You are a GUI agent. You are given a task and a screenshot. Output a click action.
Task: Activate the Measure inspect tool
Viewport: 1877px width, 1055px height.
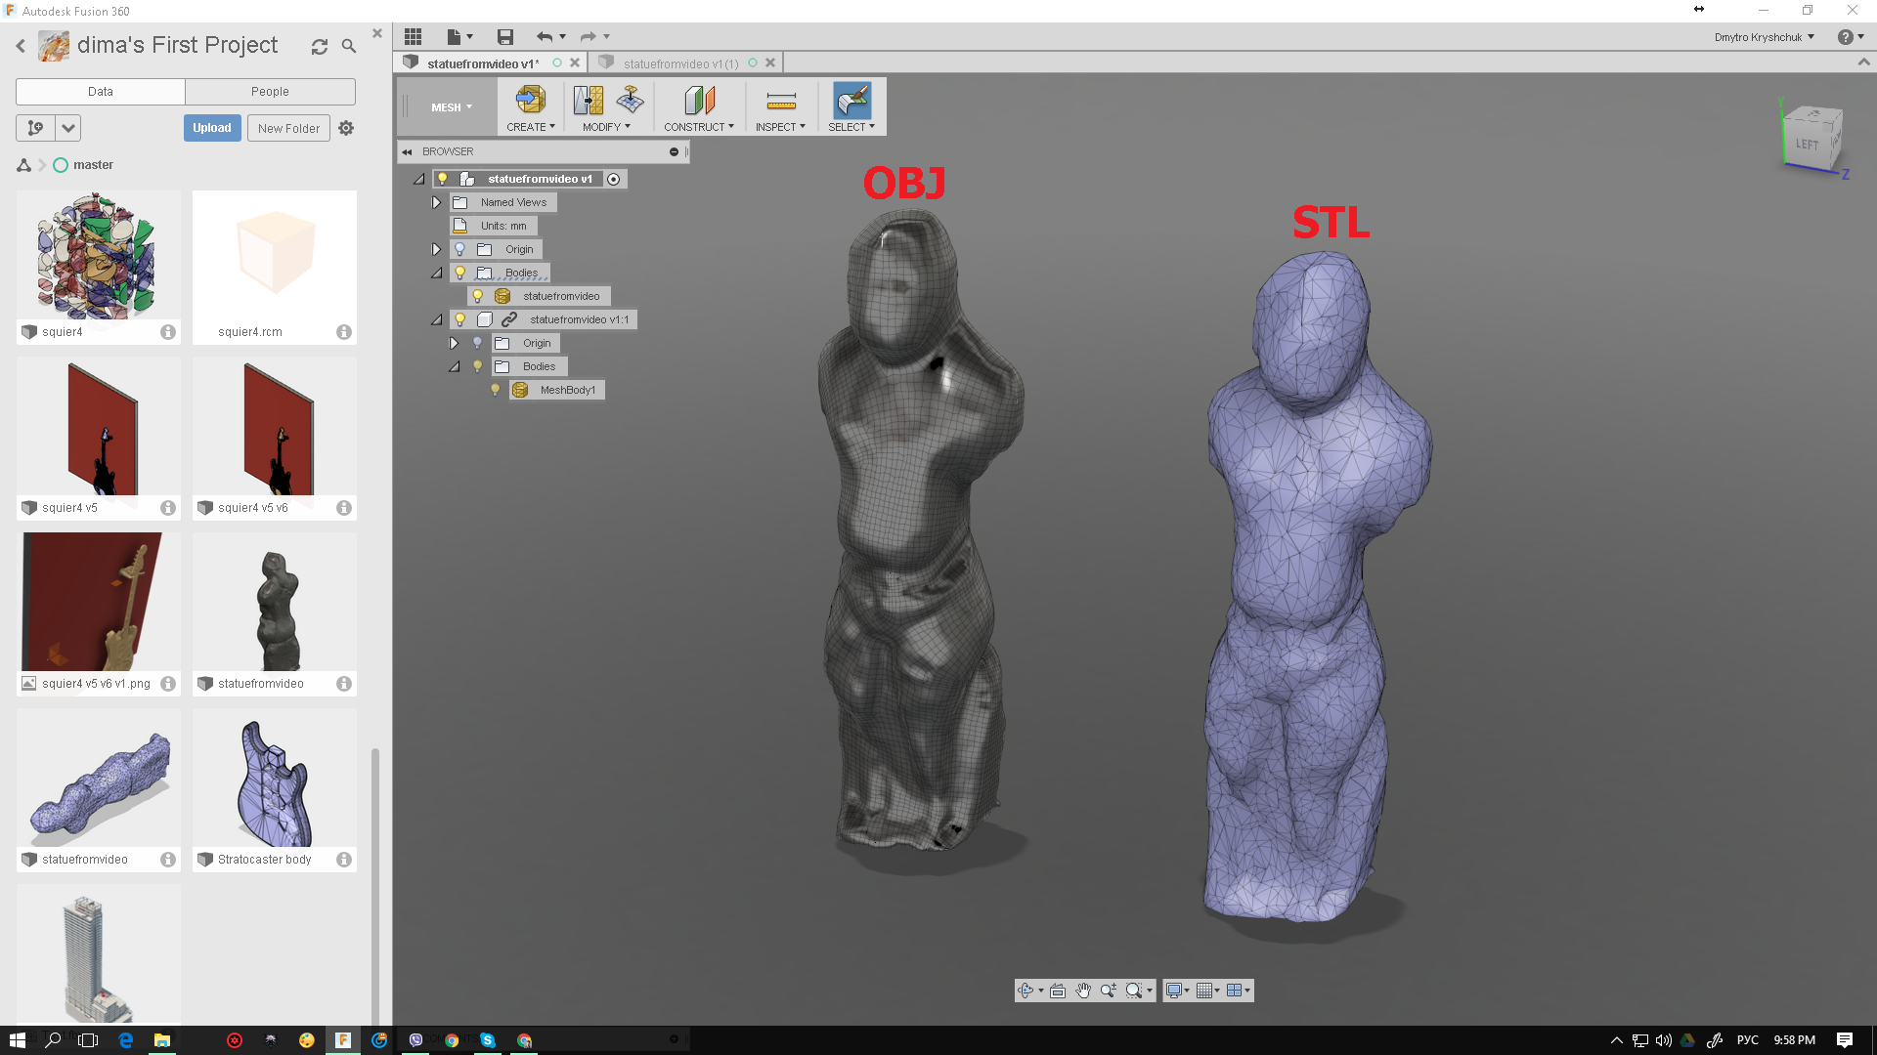[x=781, y=100]
